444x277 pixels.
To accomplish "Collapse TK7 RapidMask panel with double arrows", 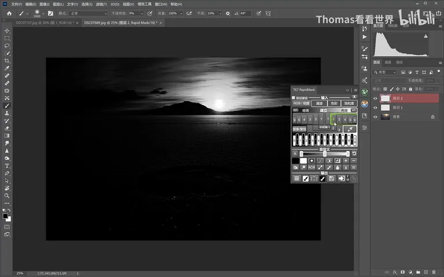I will click(347, 90).
